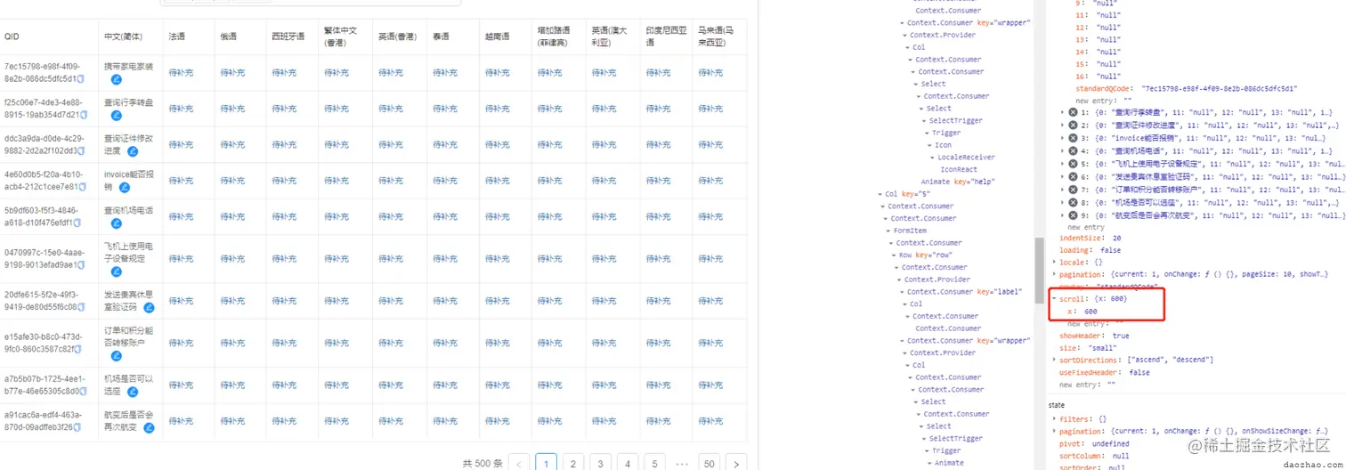
Task: Copy QID 20dfe615-5f2e-49f3 with copy icon
Action: (81, 306)
